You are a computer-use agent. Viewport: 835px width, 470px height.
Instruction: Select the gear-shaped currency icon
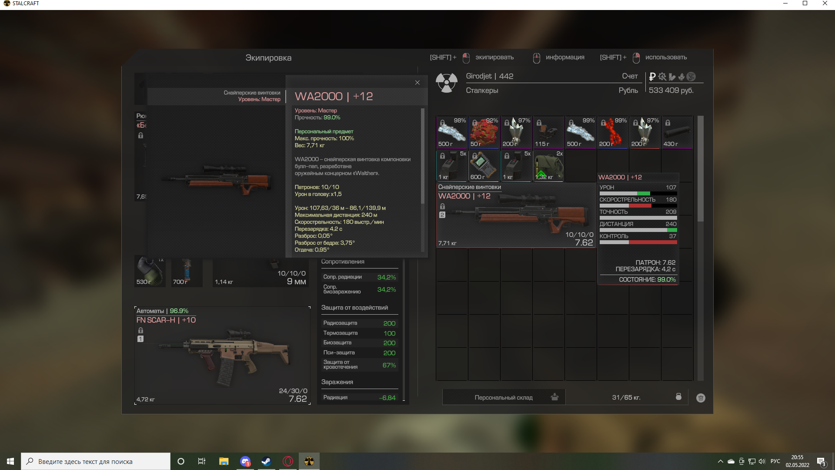662,77
